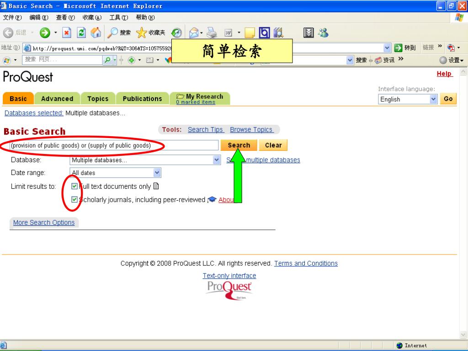
Task: Open the Back button history dropdown arrow
Action: click(x=32, y=32)
